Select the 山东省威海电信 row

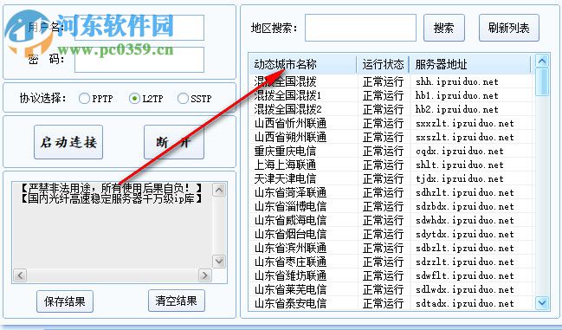tap(391, 220)
